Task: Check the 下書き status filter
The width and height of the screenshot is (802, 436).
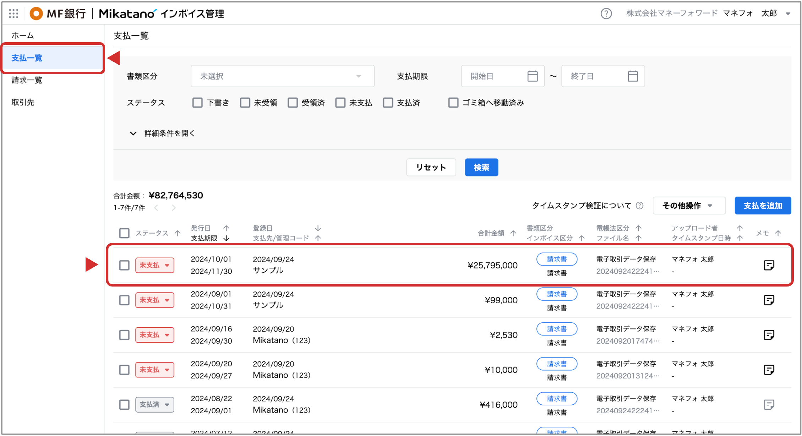Action: (x=197, y=103)
